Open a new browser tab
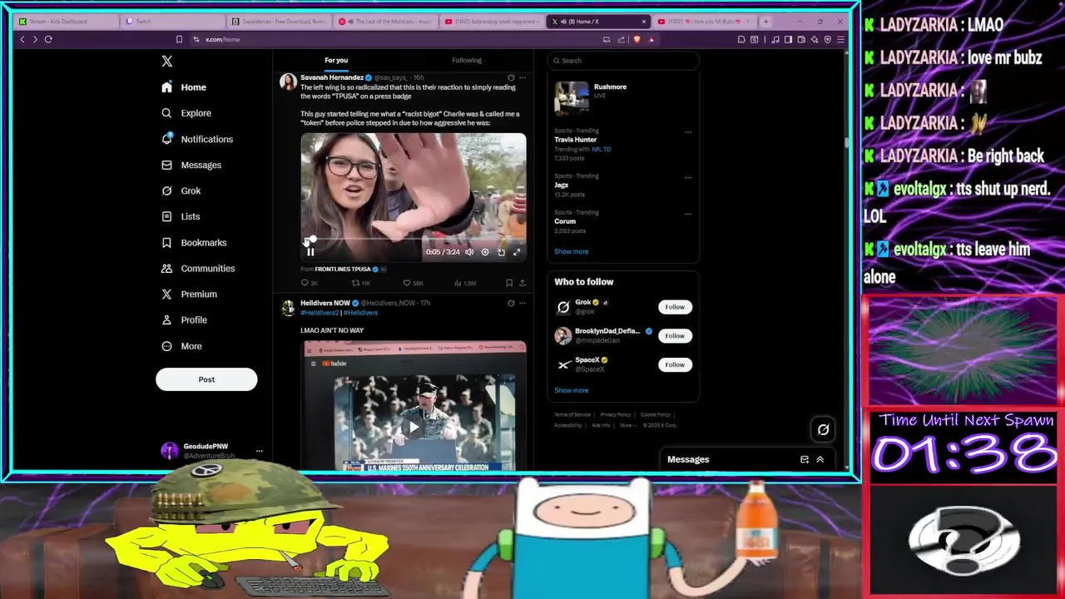 coord(765,22)
